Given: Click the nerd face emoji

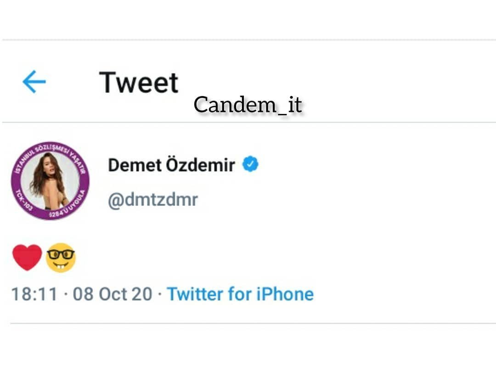Looking at the screenshot, I should (61, 258).
